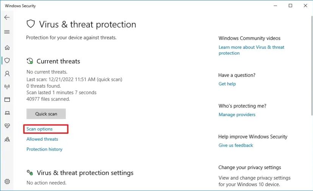Open the Home sidebar icon
313x191 pixels.
click(x=7, y=48)
